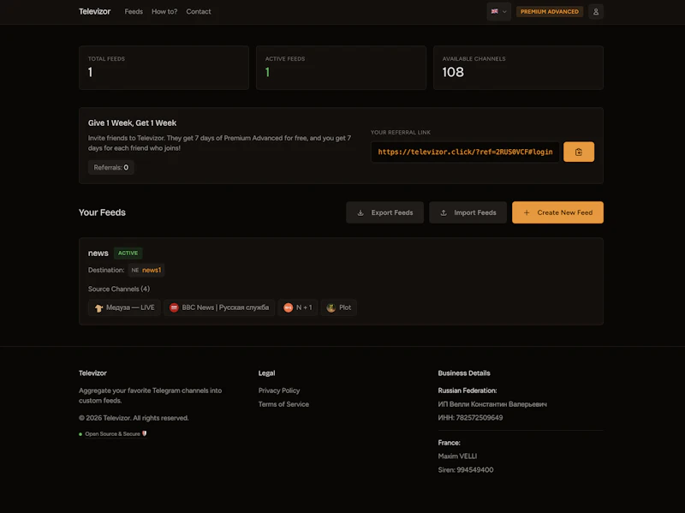Click the Give 1 Week, Get 1 Week heading
The width and height of the screenshot is (685, 513).
[132, 123]
